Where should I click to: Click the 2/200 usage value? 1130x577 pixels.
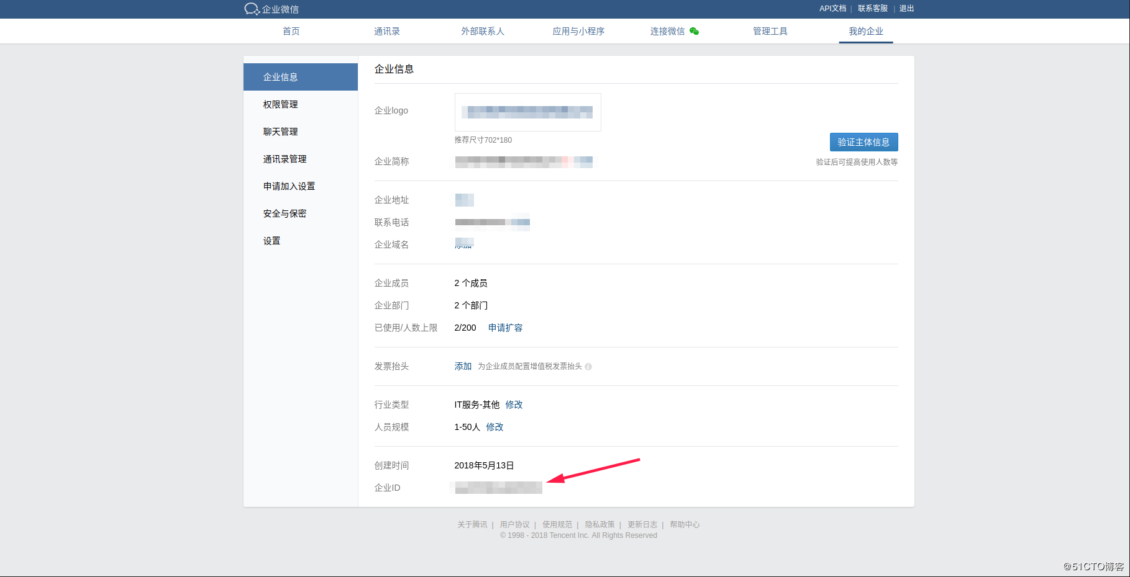coord(465,328)
